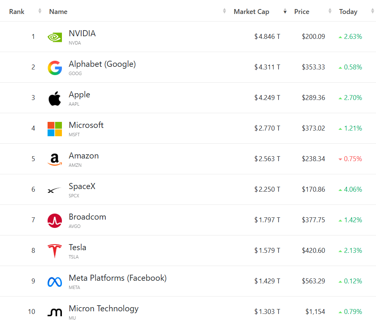Screen dimensions: 376x323
Task: Sort the table by Rank arrows
Action: 40,11
